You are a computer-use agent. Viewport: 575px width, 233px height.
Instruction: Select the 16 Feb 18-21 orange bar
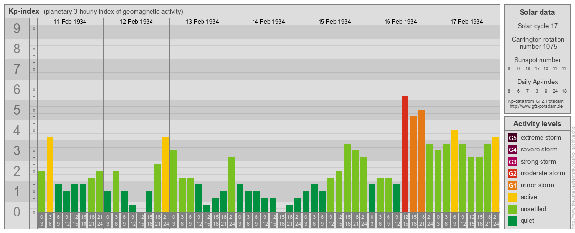click(x=422, y=161)
